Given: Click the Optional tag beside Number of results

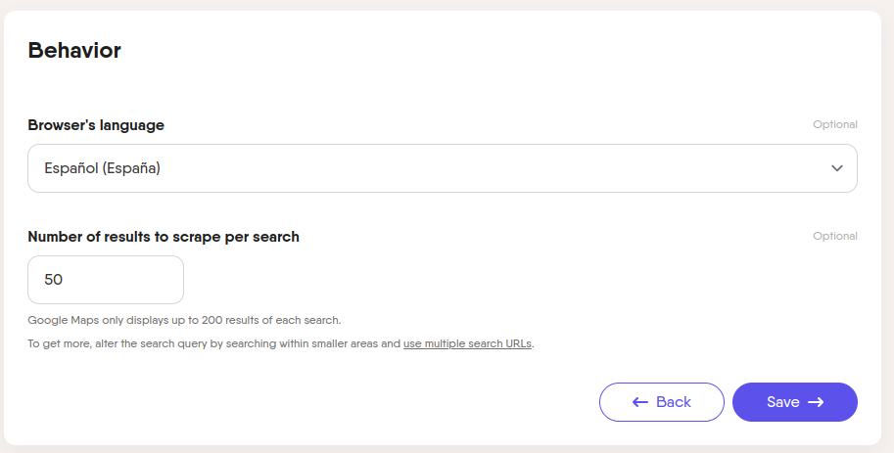Looking at the screenshot, I should click(834, 236).
